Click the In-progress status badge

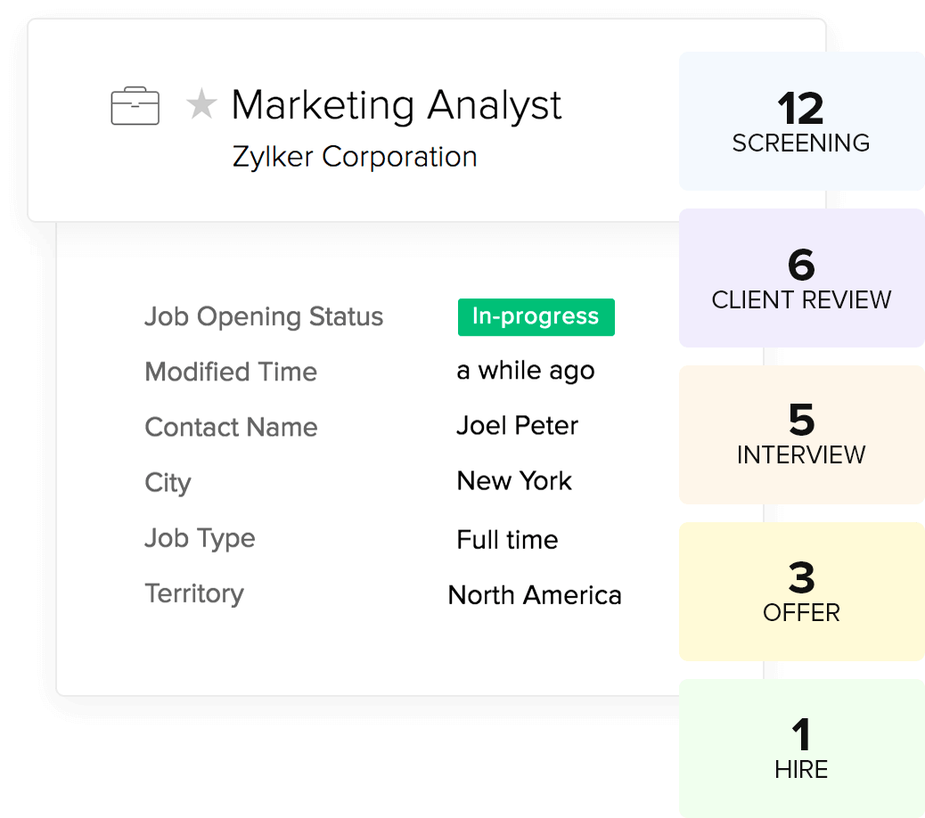[x=536, y=317]
